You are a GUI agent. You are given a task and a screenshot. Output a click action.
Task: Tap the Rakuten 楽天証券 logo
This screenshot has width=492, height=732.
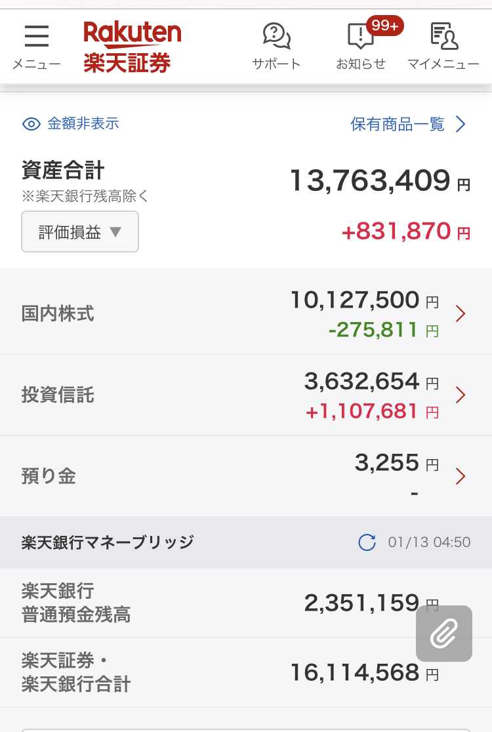132,47
